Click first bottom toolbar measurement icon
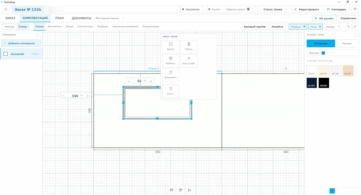This screenshot has width=361, height=195. [x=171, y=190]
